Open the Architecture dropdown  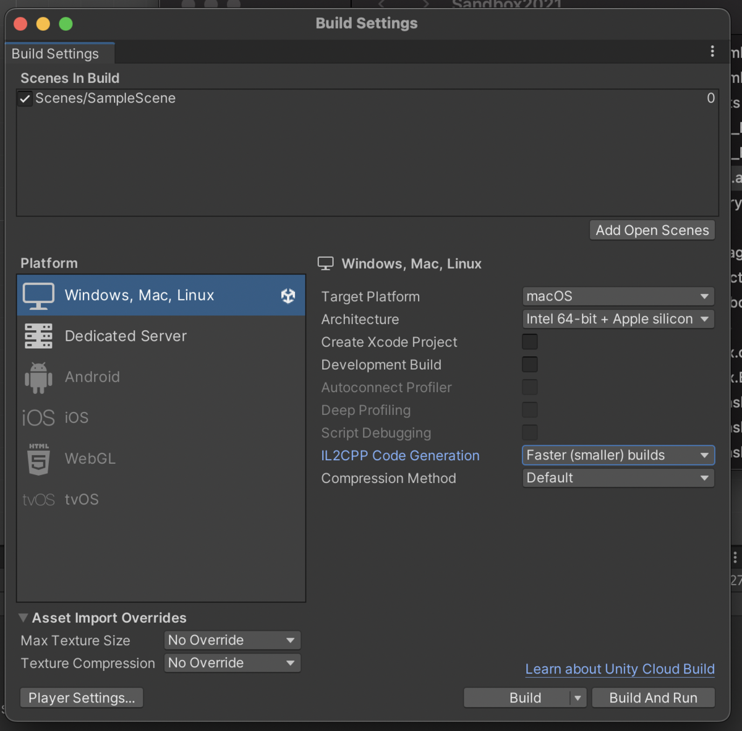(x=618, y=319)
